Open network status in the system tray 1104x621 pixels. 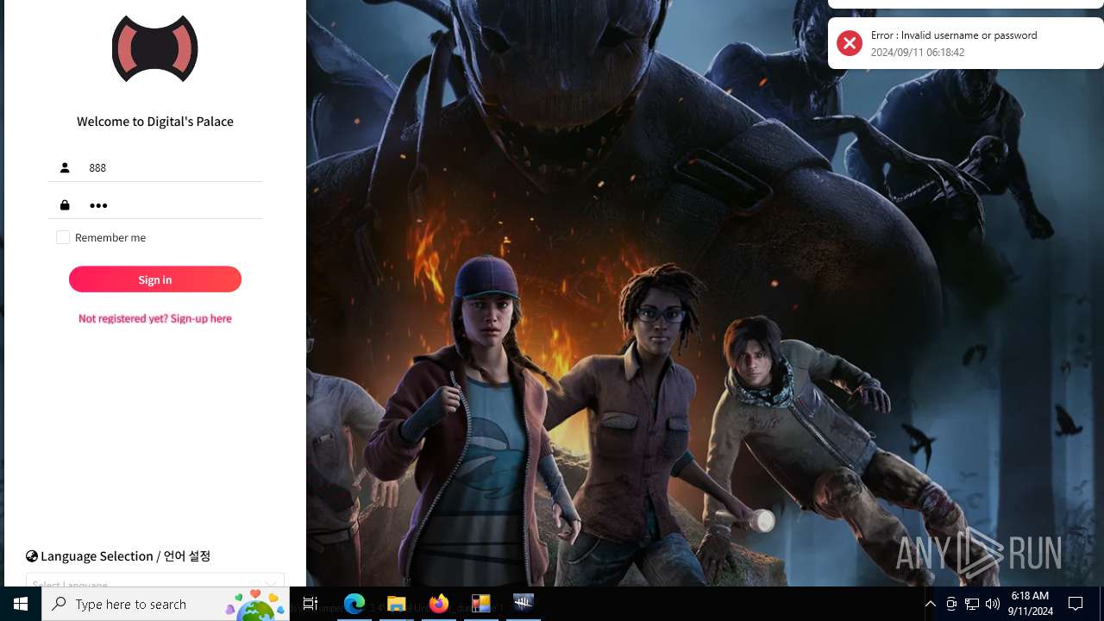[x=972, y=604]
